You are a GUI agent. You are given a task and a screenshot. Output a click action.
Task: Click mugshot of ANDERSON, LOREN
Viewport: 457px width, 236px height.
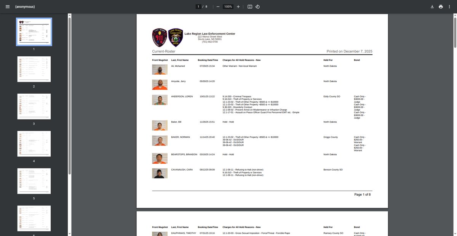pyautogui.click(x=160, y=100)
